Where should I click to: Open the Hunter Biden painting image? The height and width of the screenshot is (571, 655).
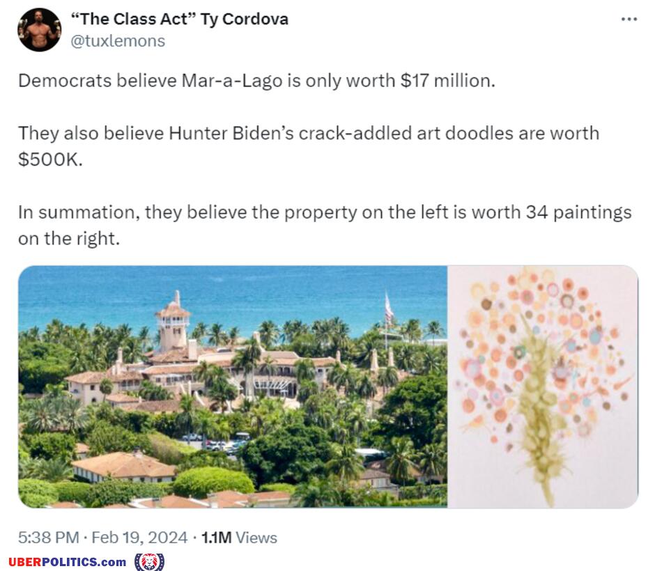point(543,386)
